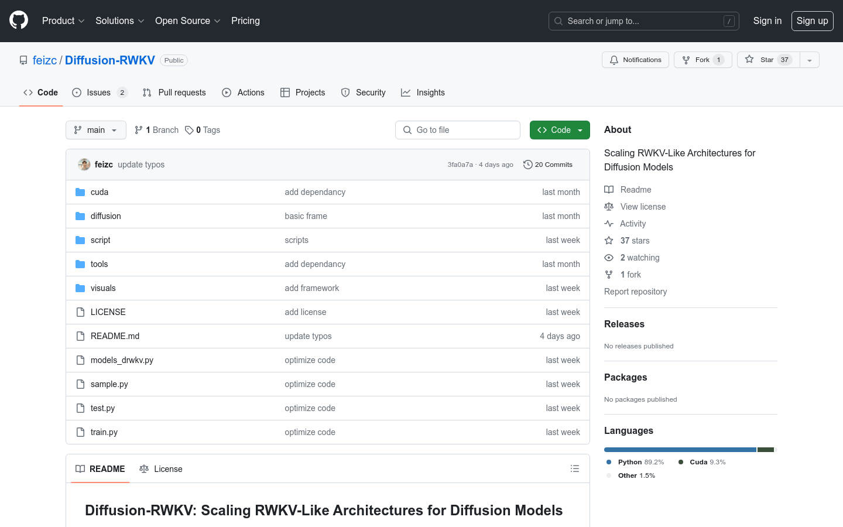The height and width of the screenshot is (527, 843).
Task: Click the star icon beside 37 stars
Action: [609, 241]
